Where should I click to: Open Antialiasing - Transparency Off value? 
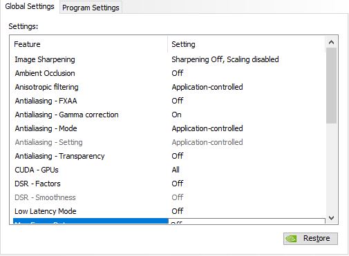coord(178,156)
